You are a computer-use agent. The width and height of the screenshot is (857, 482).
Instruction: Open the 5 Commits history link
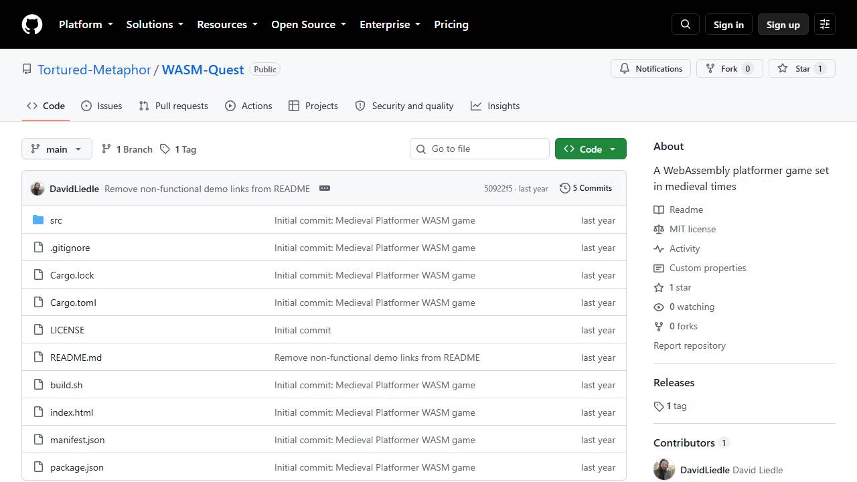point(586,188)
